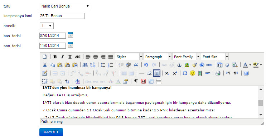Viewport: 271px width, 140px height.
Task: Expand the Styles dropdown
Action: pyautogui.click(x=129, y=57)
